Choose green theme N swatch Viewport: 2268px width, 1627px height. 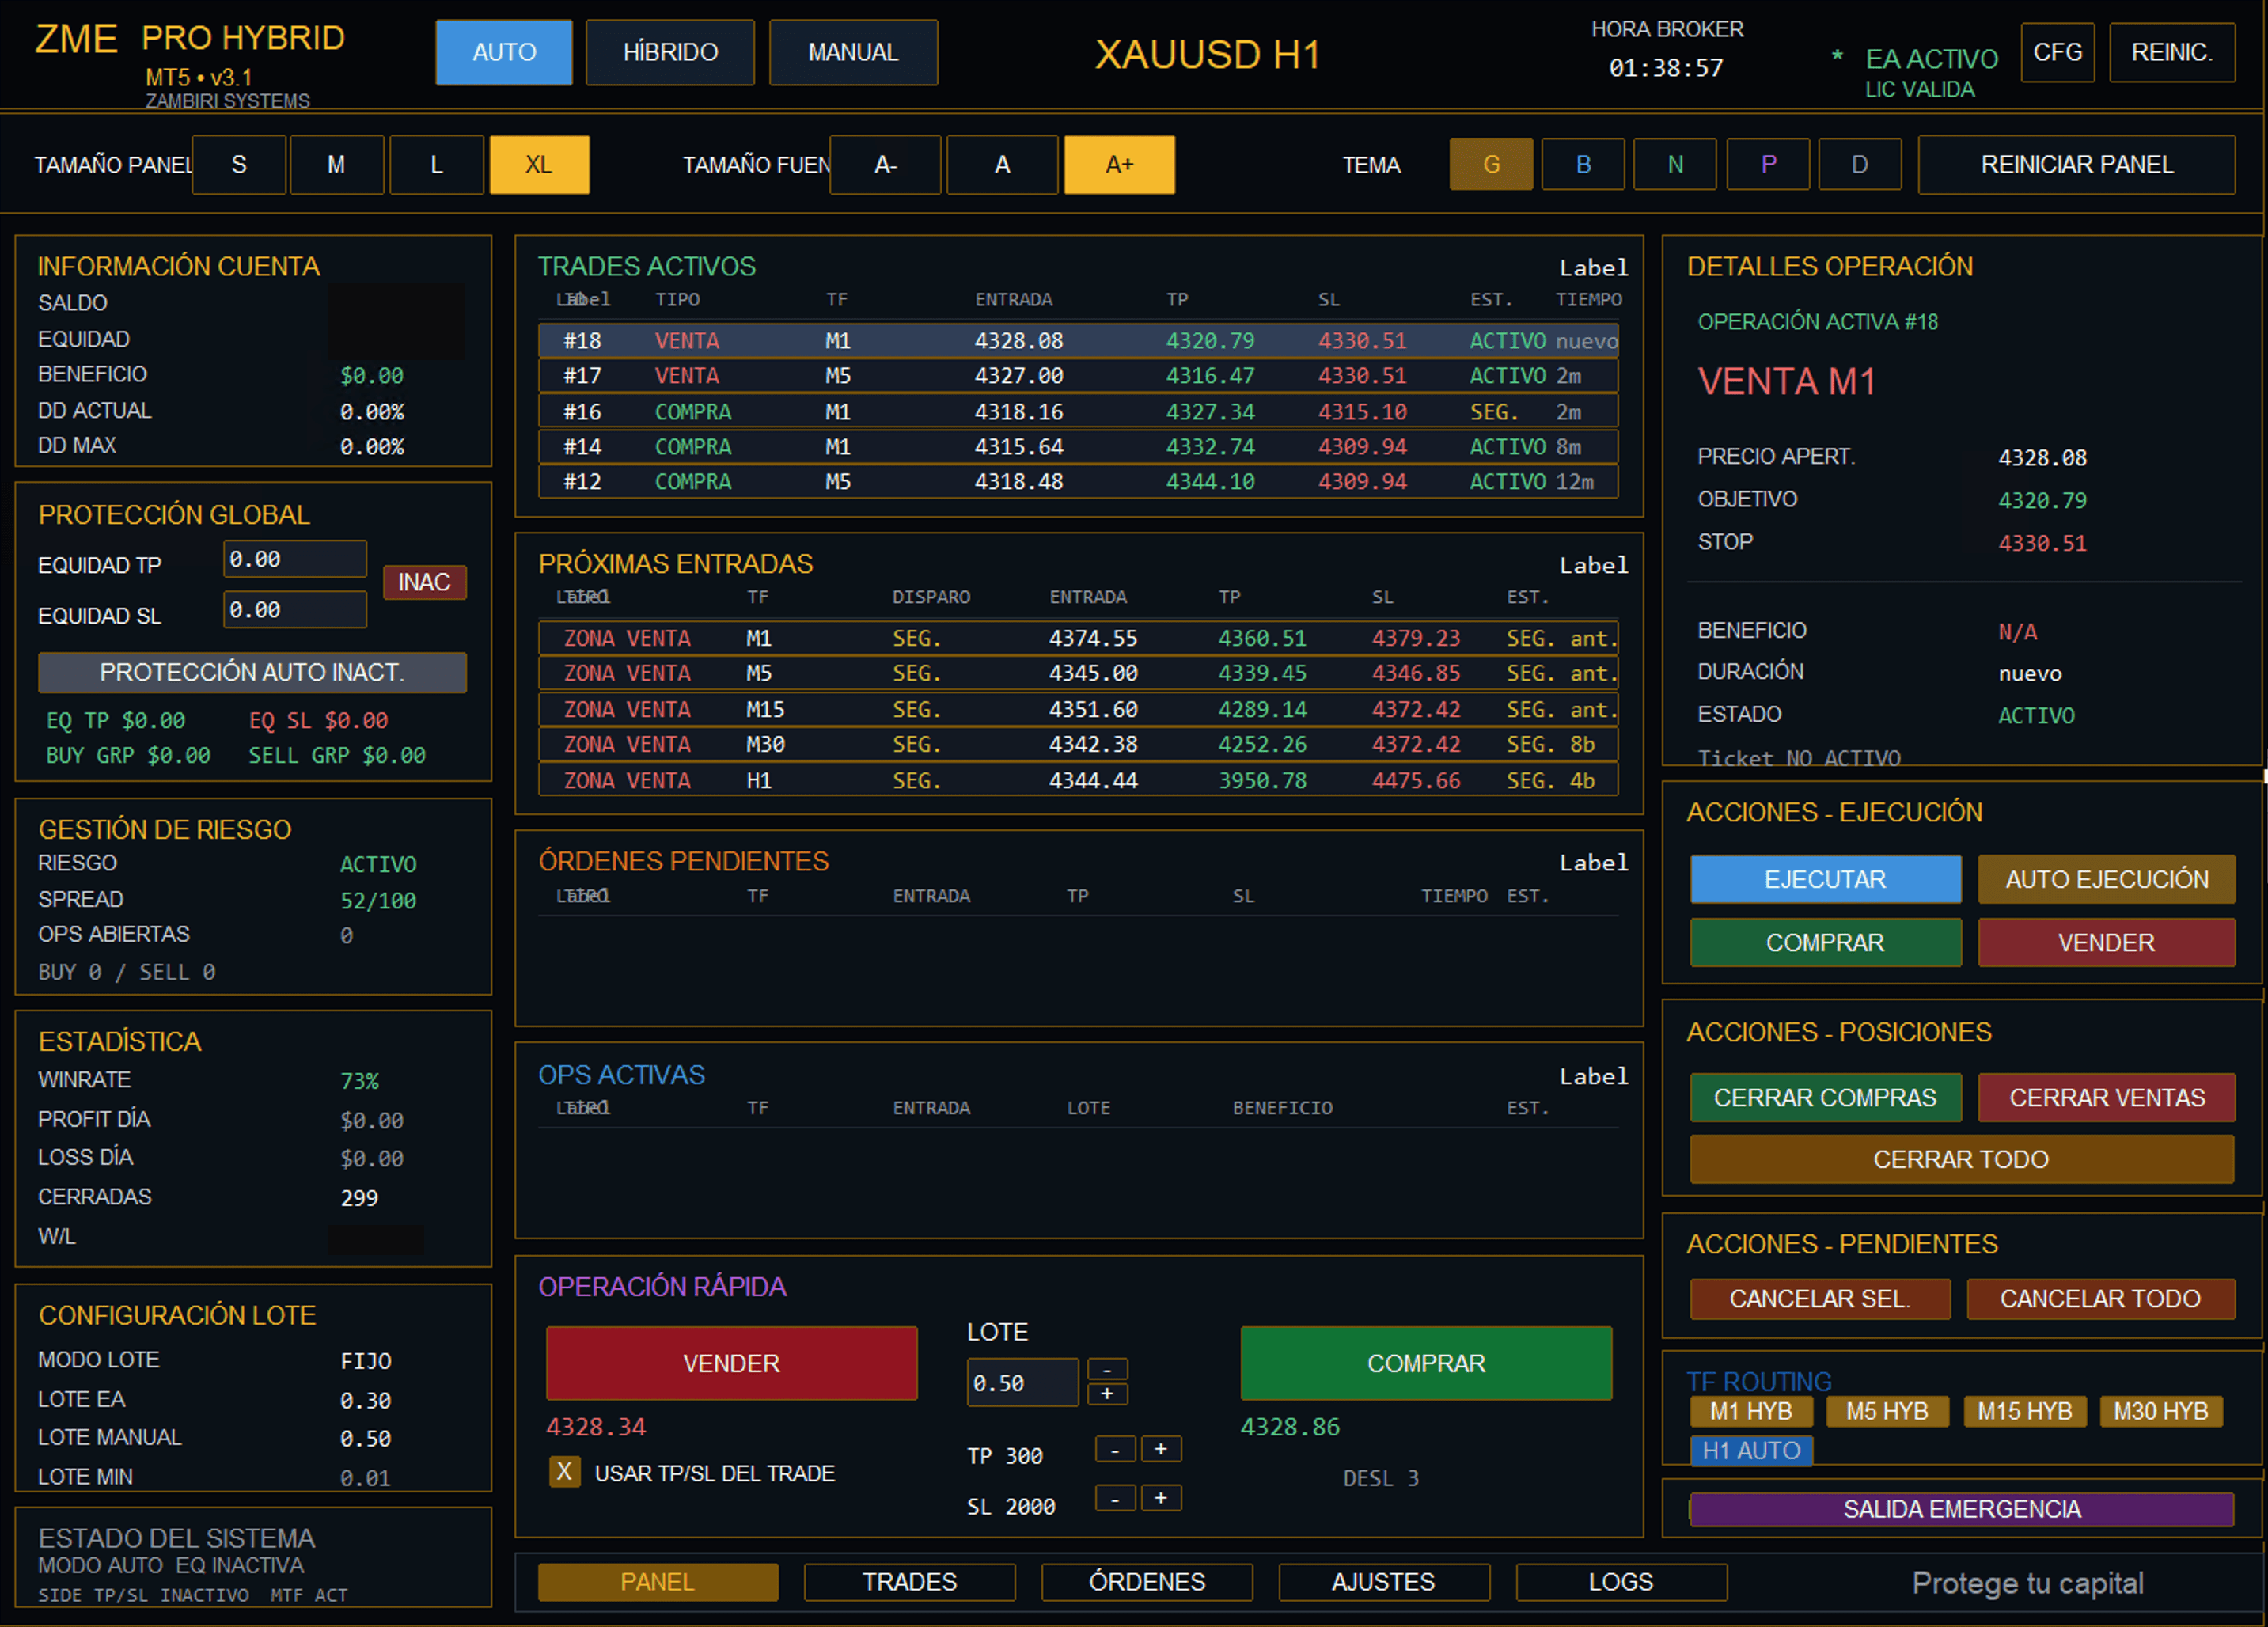tap(1675, 164)
